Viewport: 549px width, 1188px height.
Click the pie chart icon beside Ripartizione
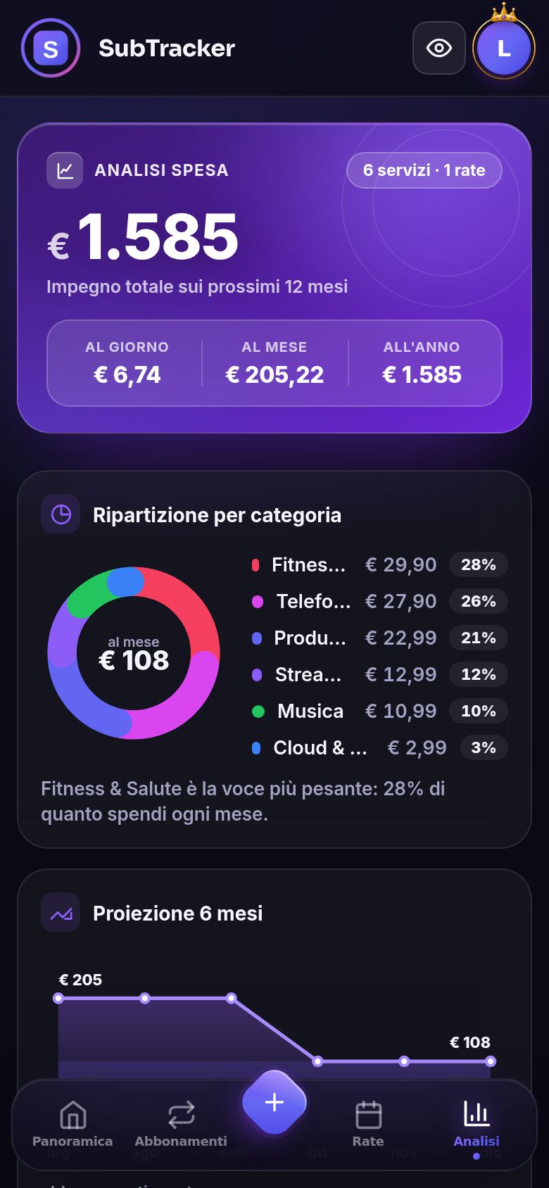(x=61, y=514)
